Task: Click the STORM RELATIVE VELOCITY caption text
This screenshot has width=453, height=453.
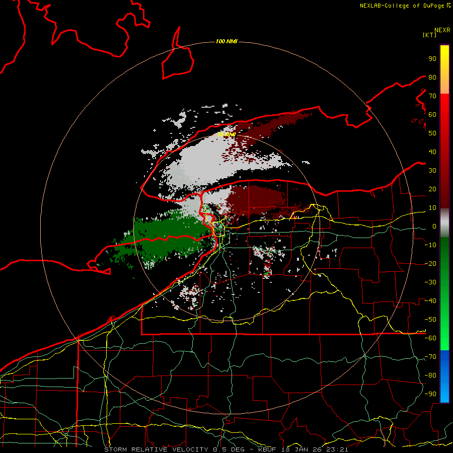Action: click(156, 449)
